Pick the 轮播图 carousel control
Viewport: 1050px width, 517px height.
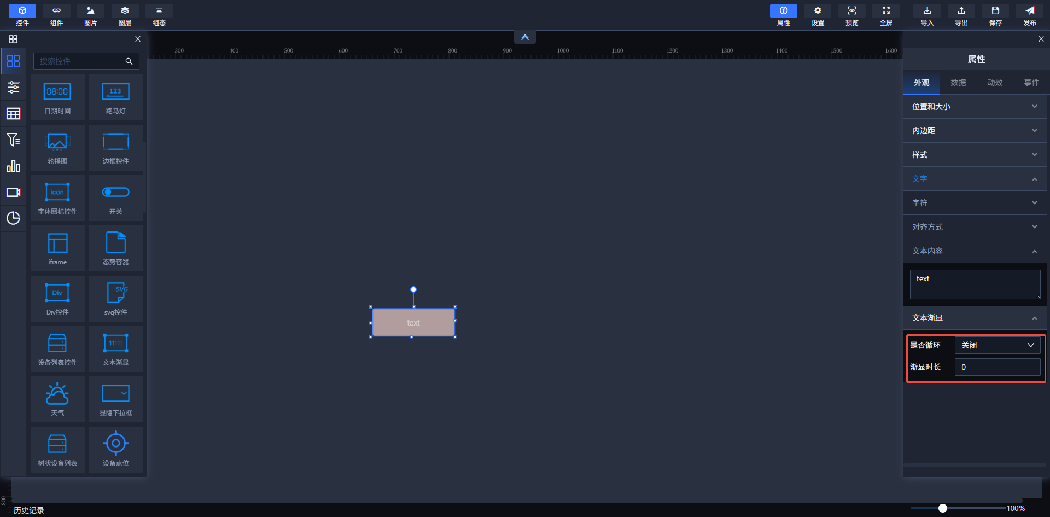pyautogui.click(x=57, y=148)
